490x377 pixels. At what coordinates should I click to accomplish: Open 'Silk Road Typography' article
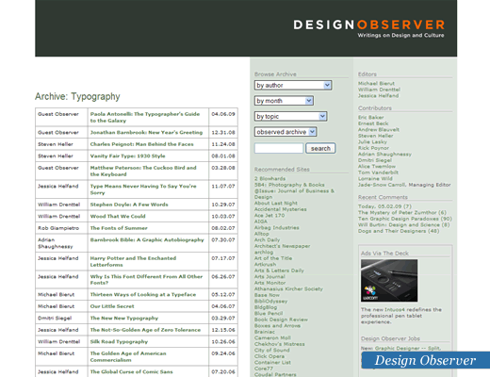tap(119, 342)
